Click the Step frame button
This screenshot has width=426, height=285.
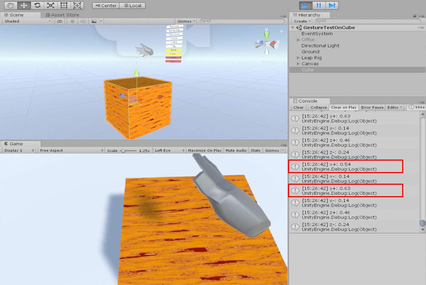pyautogui.click(x=332, y=6)
